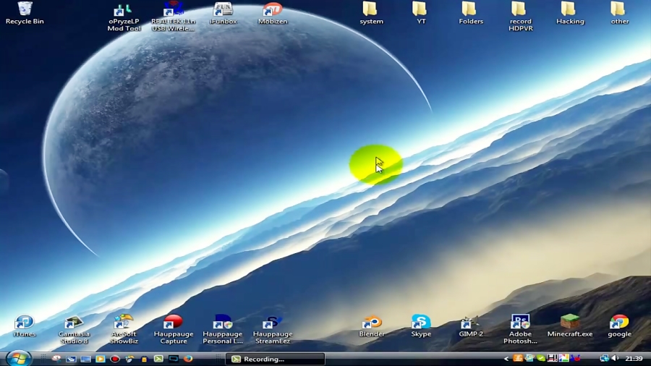Open the volume speaker tray icon

[x=615, y=359]
